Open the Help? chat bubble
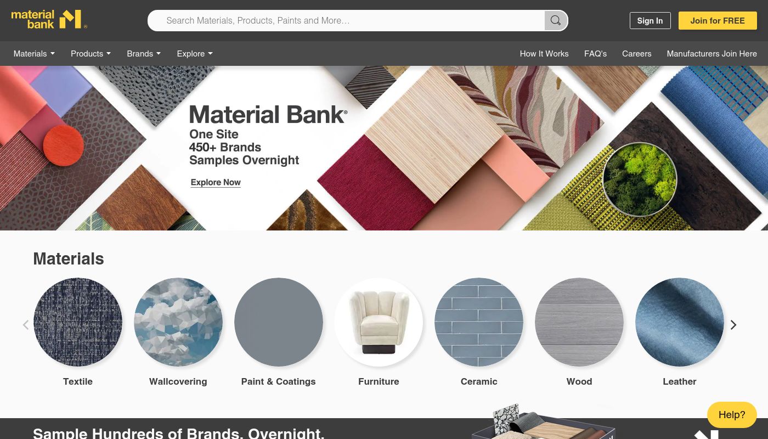Image resolution: width=768 pixels, height=439 pixels. [x=732, y=415]
